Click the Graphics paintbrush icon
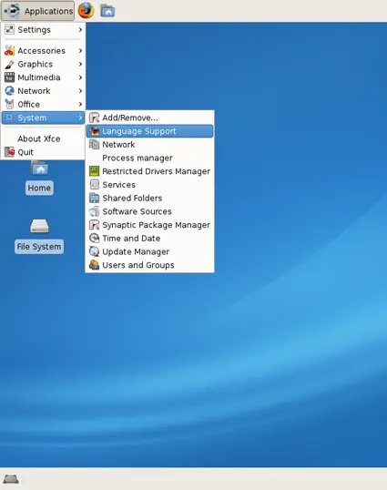 [10, 64]
